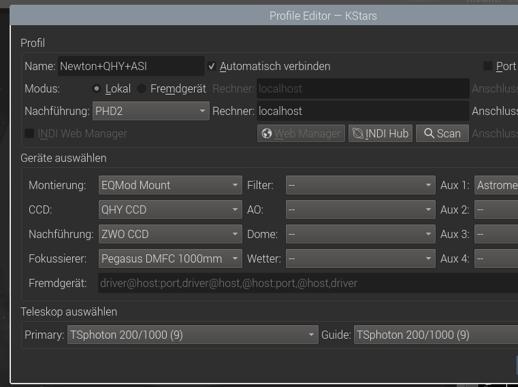518x387 pixels.
Task: Select the Fremdgerät mode radio button
Action: click(x=142, y=88)
